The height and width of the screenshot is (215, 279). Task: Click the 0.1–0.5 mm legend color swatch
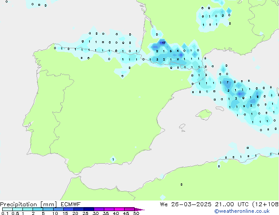click(x=7, y=209)
